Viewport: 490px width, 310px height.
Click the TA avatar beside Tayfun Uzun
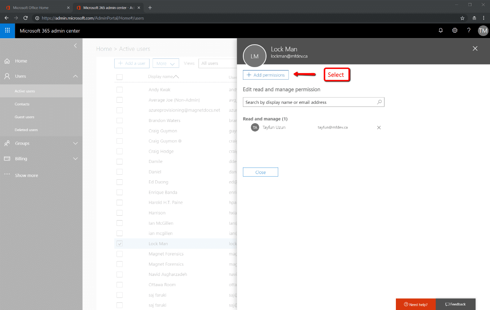255,127
